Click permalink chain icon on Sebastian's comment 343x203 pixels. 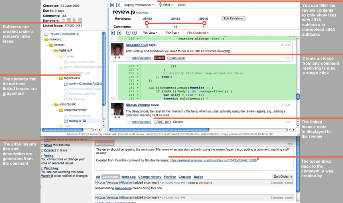pos(288,58)
